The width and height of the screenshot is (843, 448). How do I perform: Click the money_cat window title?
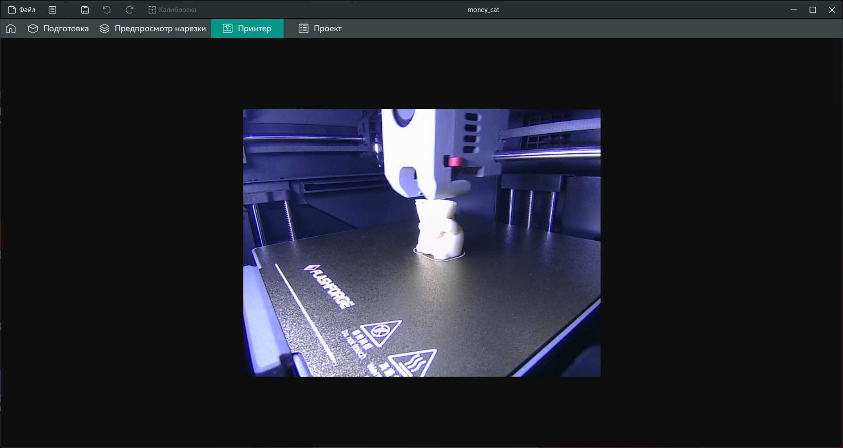click(483, 10)
